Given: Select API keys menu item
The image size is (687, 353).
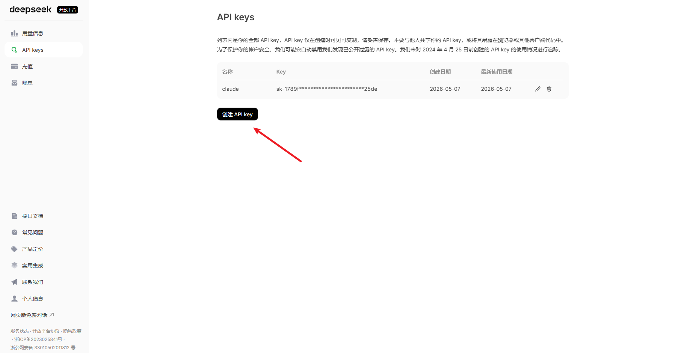Looking at the screenshot, I should tap(44, 50).
